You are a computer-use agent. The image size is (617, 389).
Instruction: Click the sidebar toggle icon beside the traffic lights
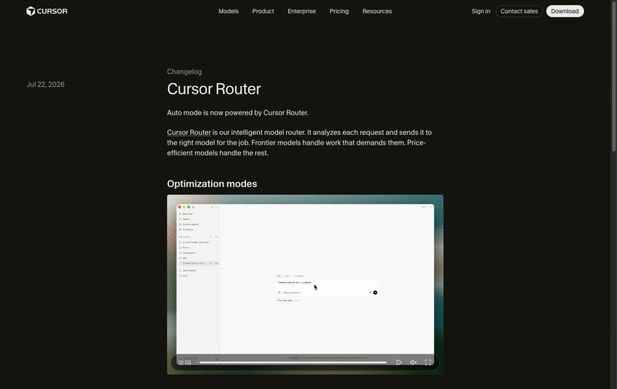pos(194,207)
